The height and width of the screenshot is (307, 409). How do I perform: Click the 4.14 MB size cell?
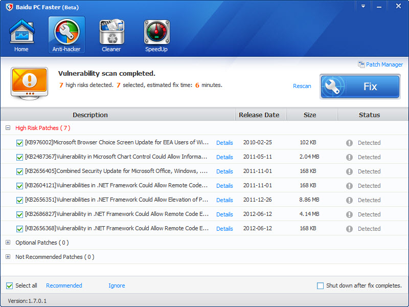309,214
